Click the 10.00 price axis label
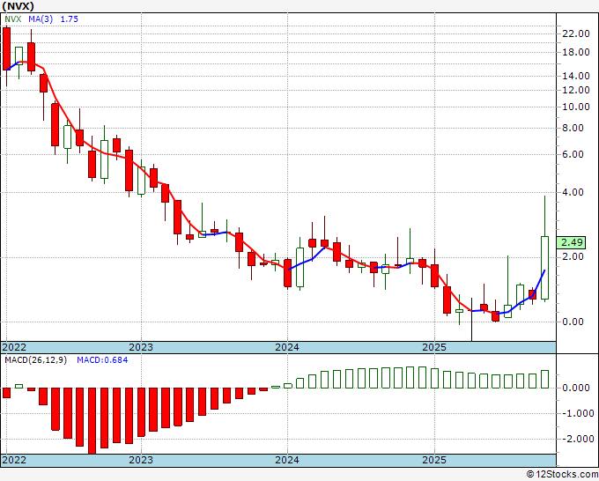The image size is (599, 481). (x=575, y=107)
